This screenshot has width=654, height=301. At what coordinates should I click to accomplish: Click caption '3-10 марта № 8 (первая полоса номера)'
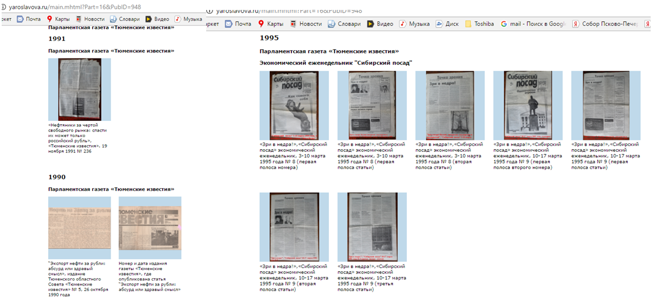(293, 156)
